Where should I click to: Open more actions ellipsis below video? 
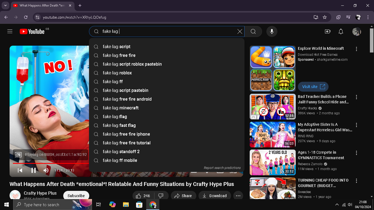point(238,196)
